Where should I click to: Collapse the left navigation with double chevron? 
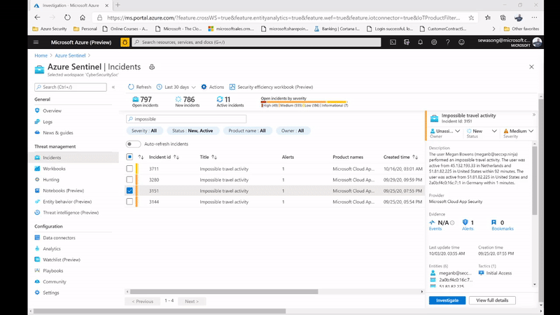pos(113,87)
